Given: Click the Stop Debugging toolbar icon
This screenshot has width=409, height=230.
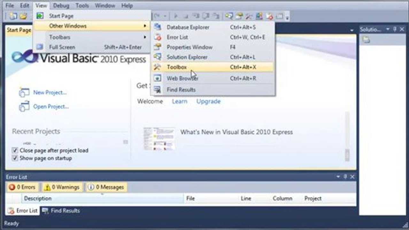Looking at the screenshot, I should 185,16.
